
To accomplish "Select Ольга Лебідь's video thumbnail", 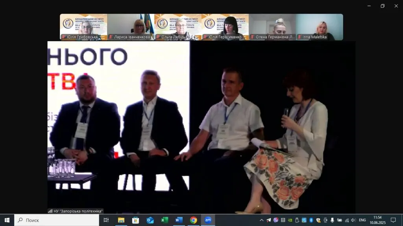I will 178,27.
